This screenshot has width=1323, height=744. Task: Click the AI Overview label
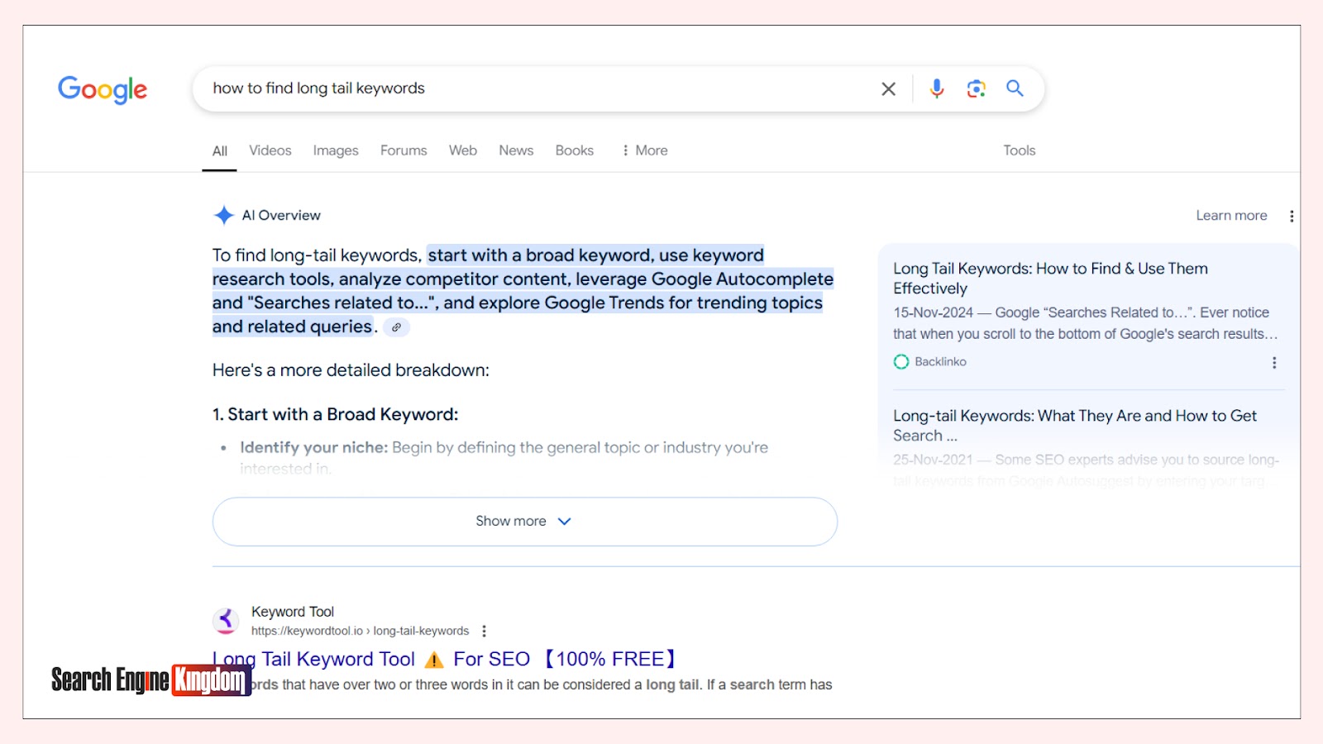[281, 216]
